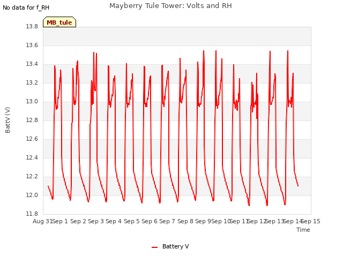
Task: Click the red Battery V legend swatch
Action: tap(155, 247)
